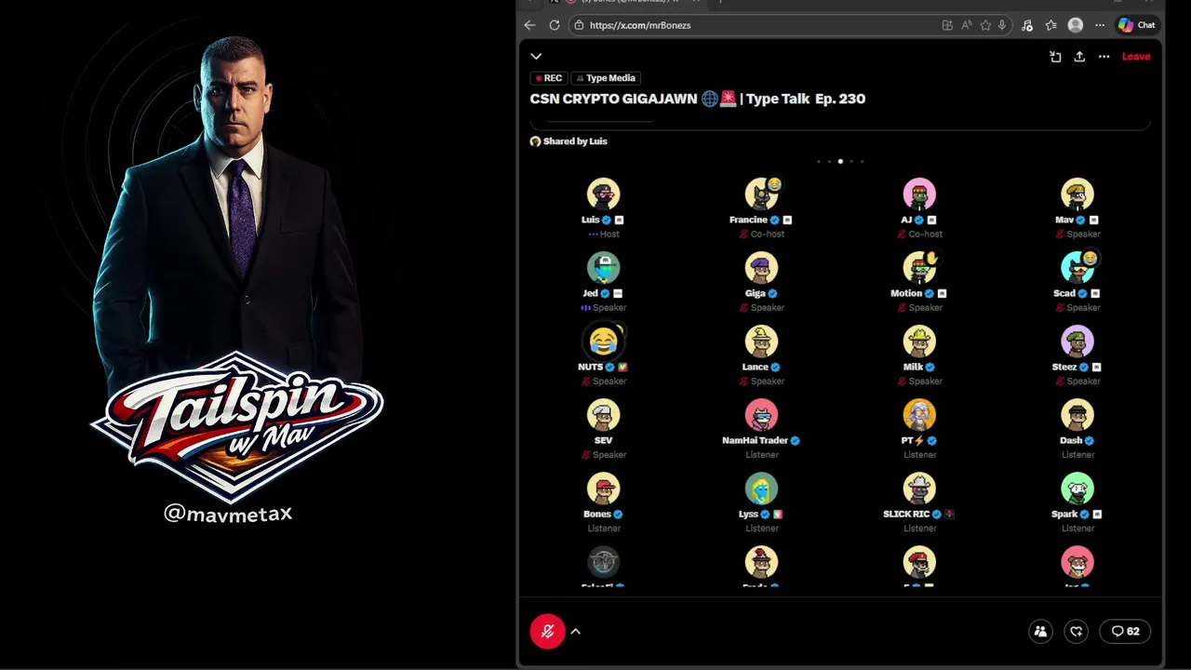
Task: Click the microphone voice icon in address bar
Action: coord(1002,25)
